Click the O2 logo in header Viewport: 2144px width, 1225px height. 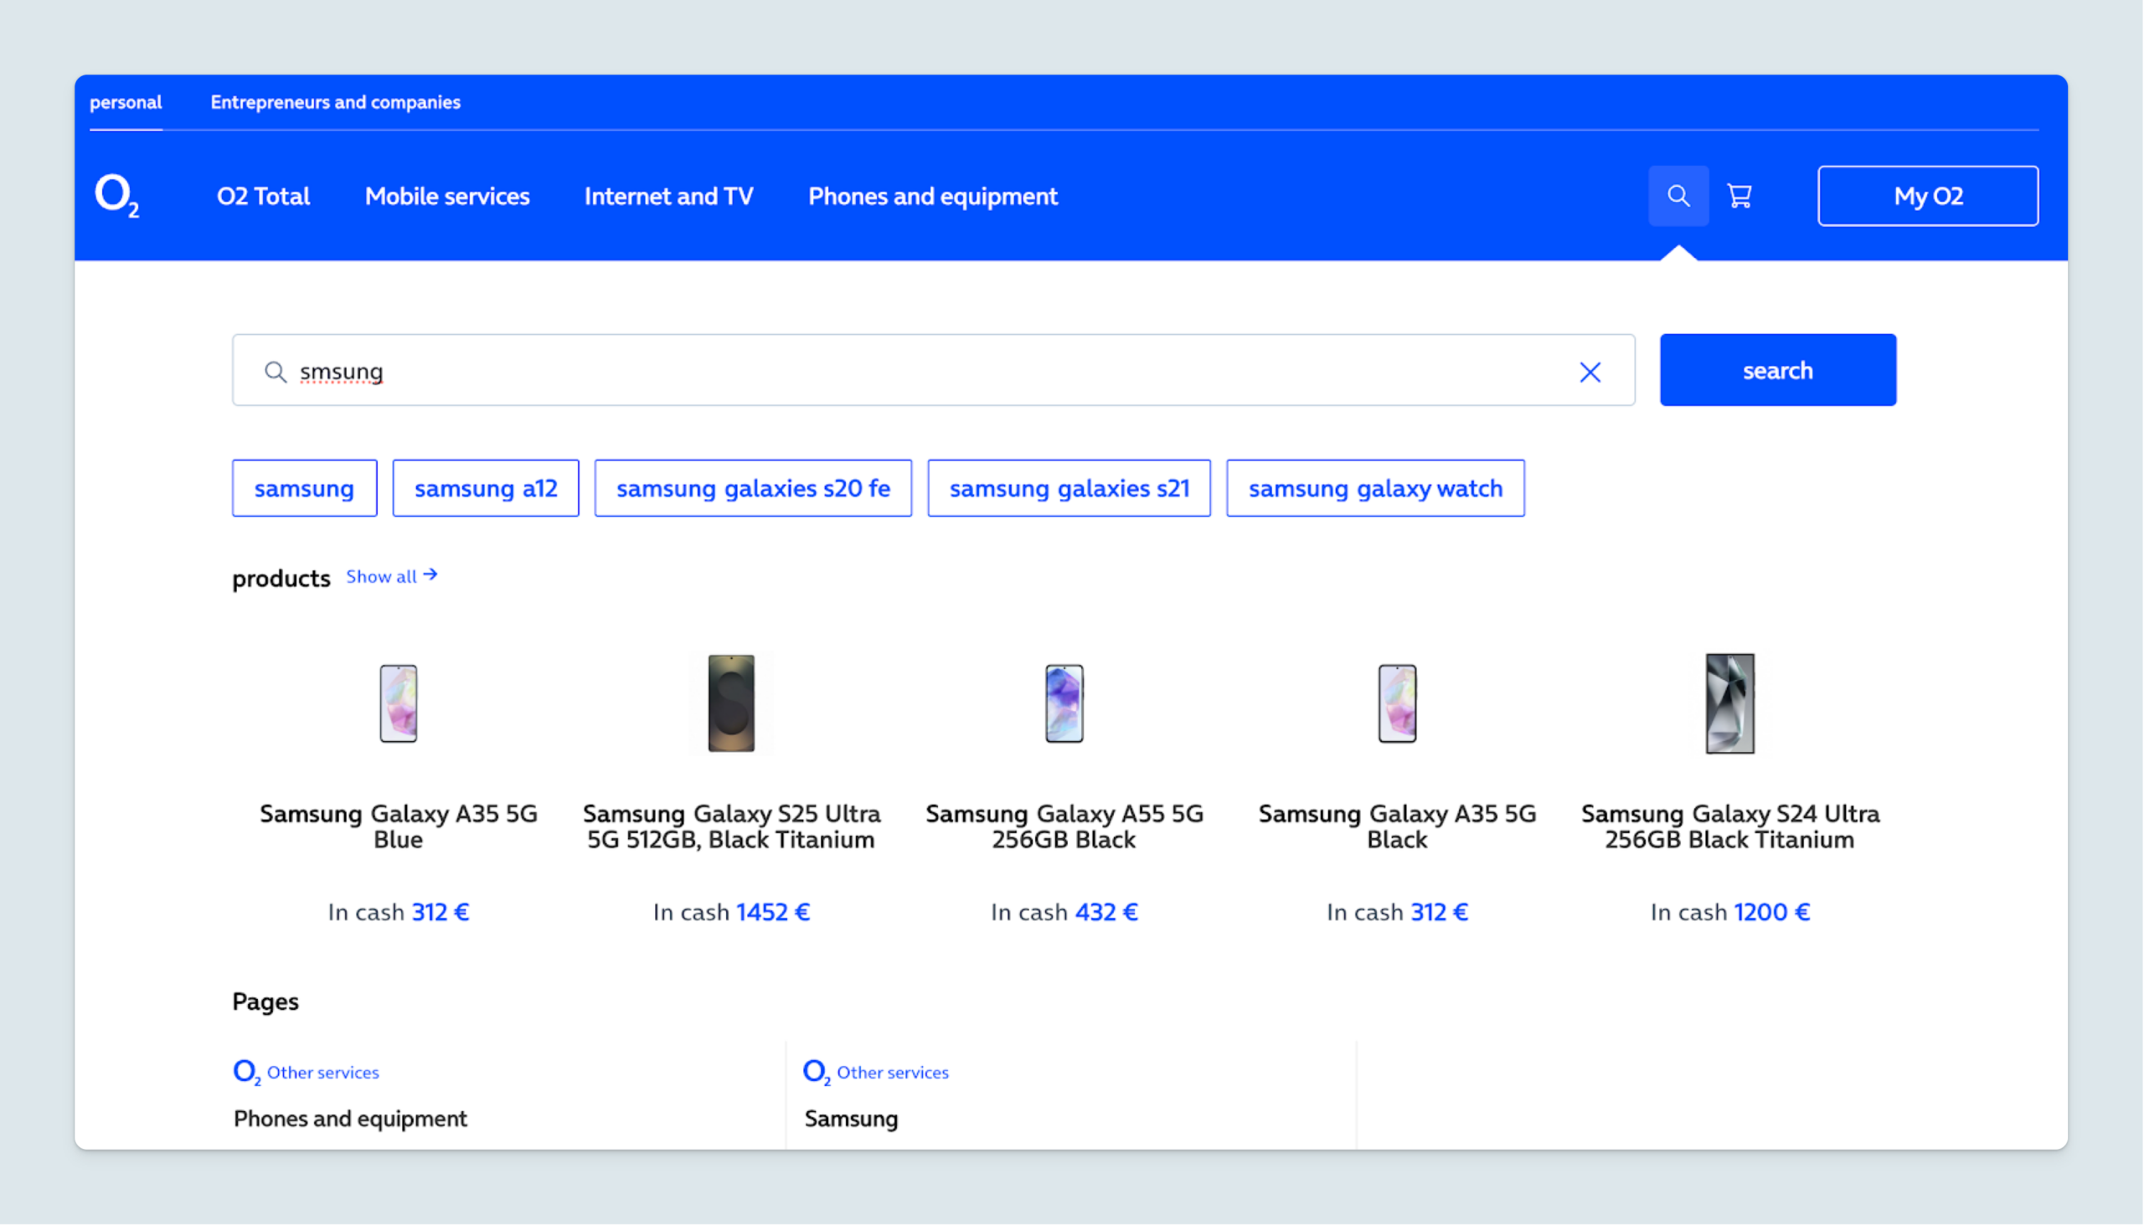[117, 196]
